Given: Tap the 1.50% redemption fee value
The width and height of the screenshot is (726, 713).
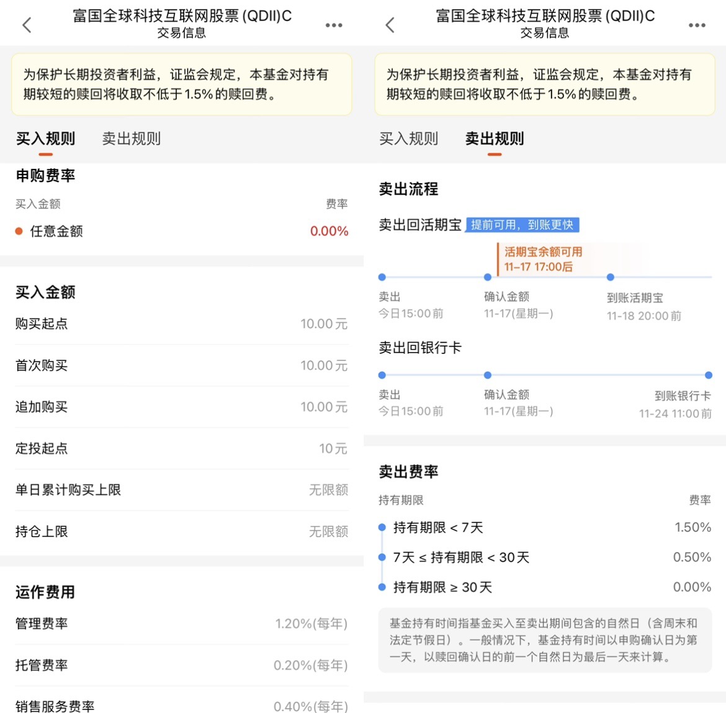Looking at the screenshot, I should pos(692,527).
